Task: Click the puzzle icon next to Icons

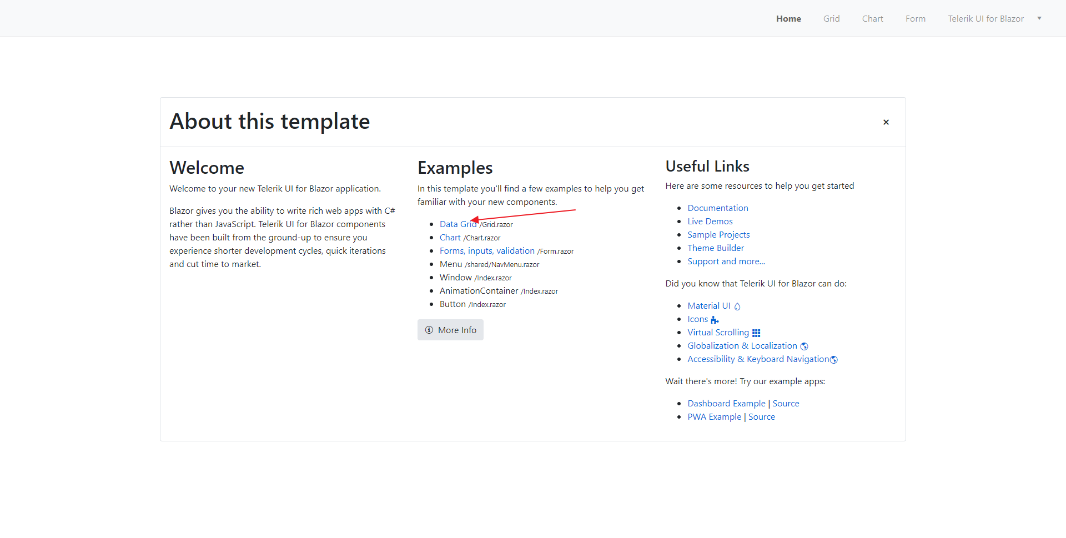Action: (x=715, y=320)
